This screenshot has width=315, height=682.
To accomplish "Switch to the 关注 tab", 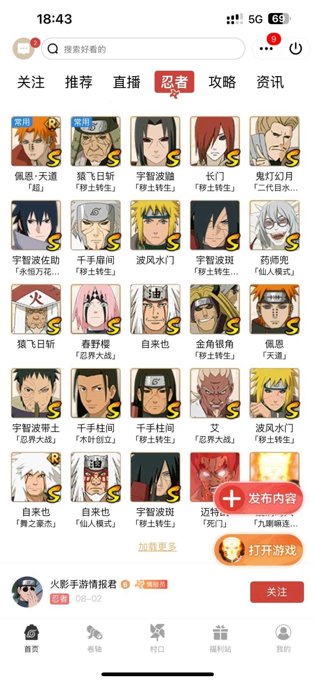I will click(x=31, y=82).
